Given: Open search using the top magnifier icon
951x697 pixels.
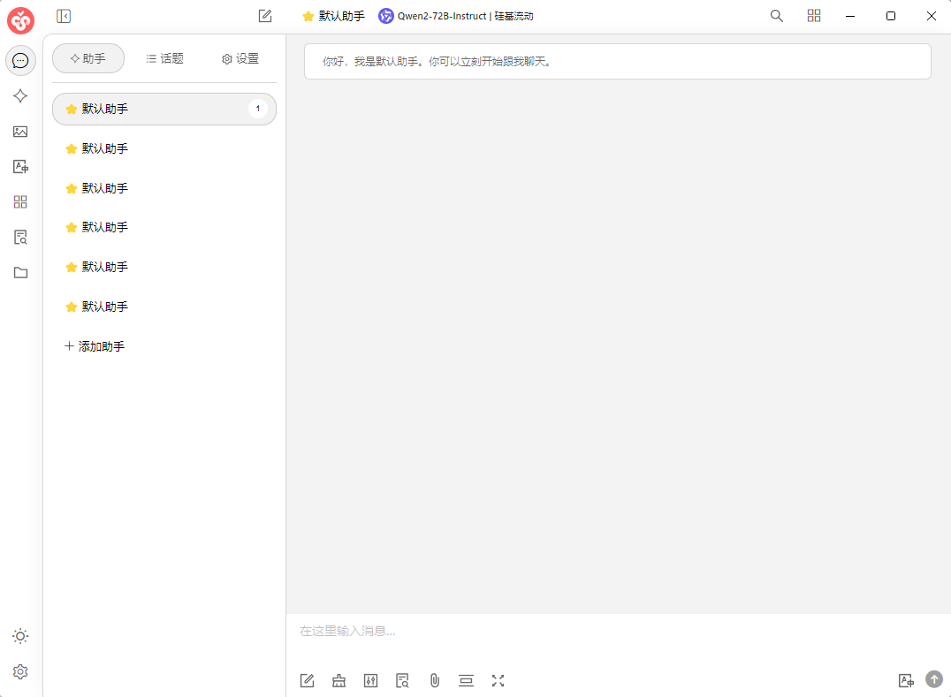Looking at the screenshot, I should coord(776,16).
